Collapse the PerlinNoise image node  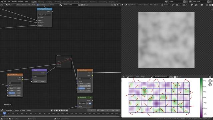79,98
